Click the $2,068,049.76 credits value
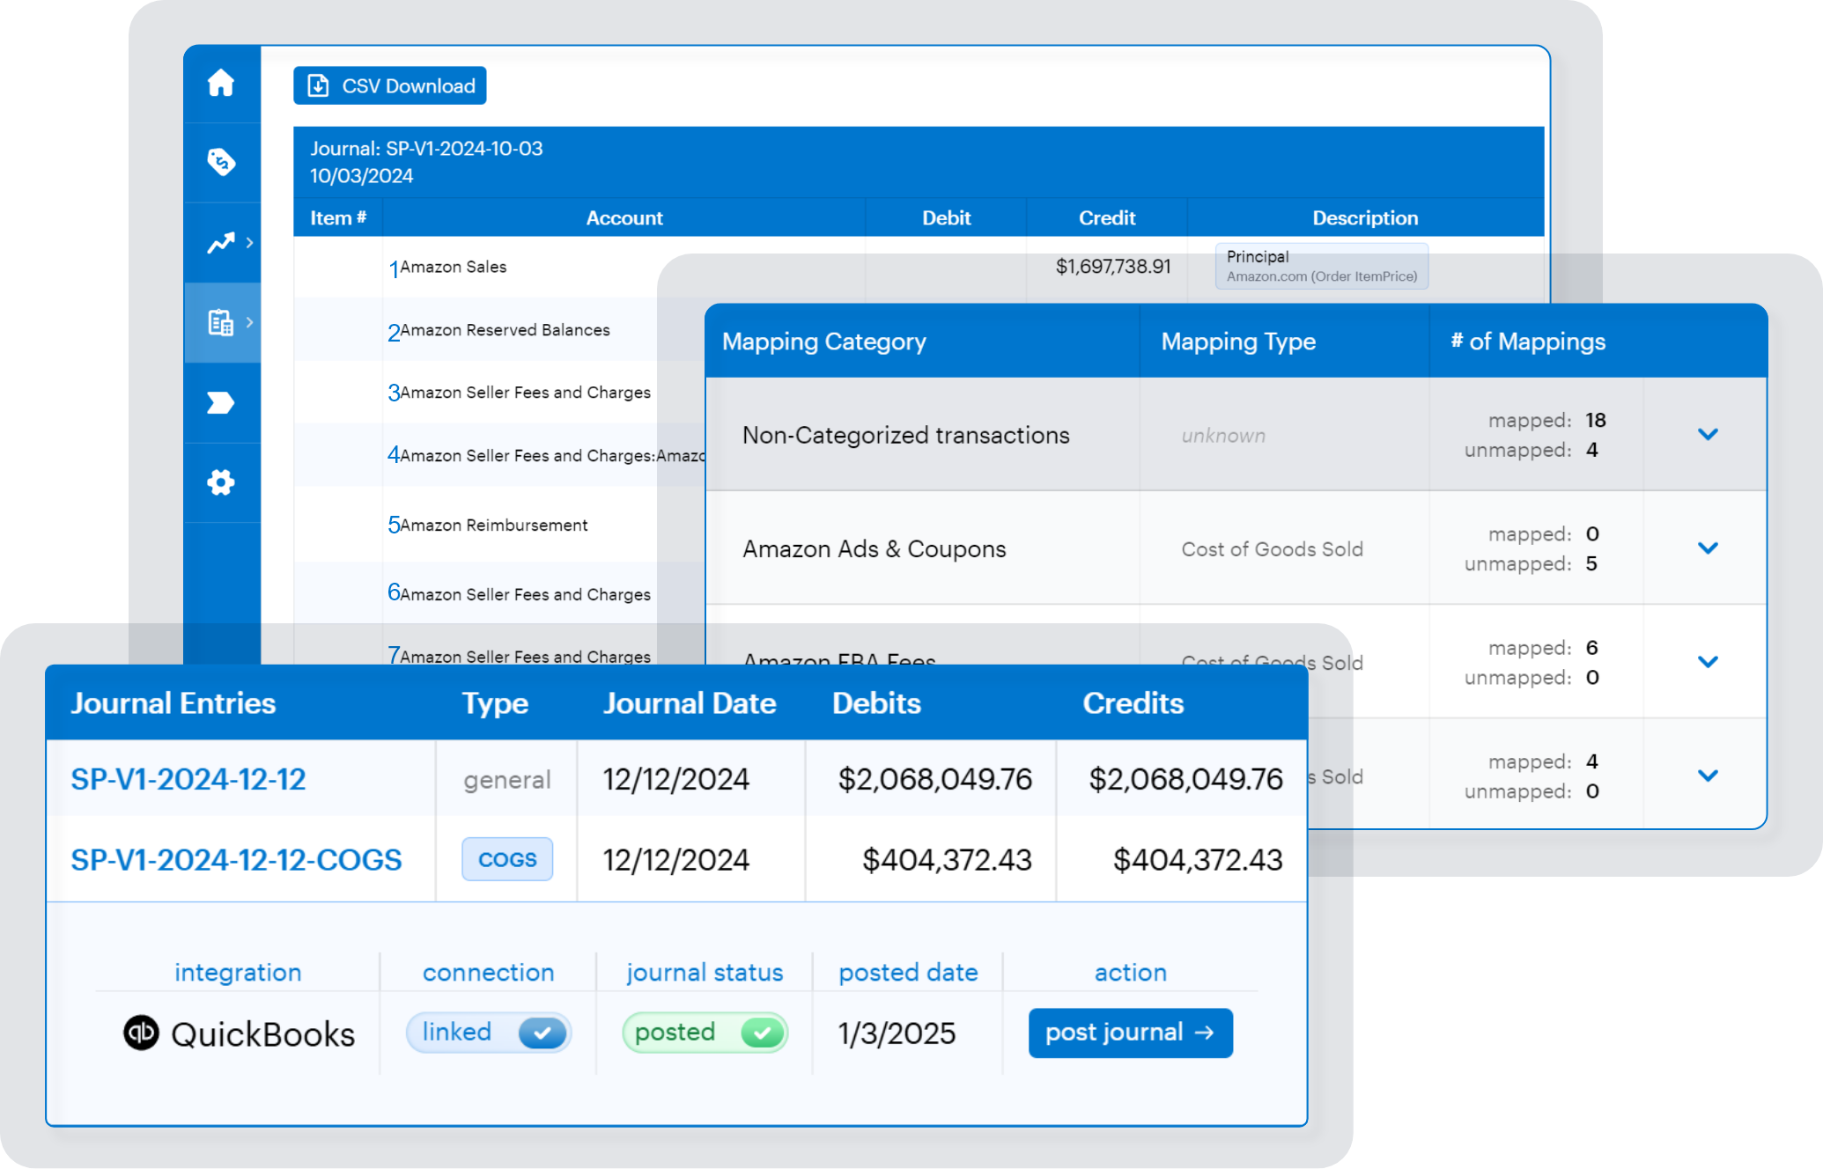This screenshot has height=1169, width=1823. (1185, 779)
